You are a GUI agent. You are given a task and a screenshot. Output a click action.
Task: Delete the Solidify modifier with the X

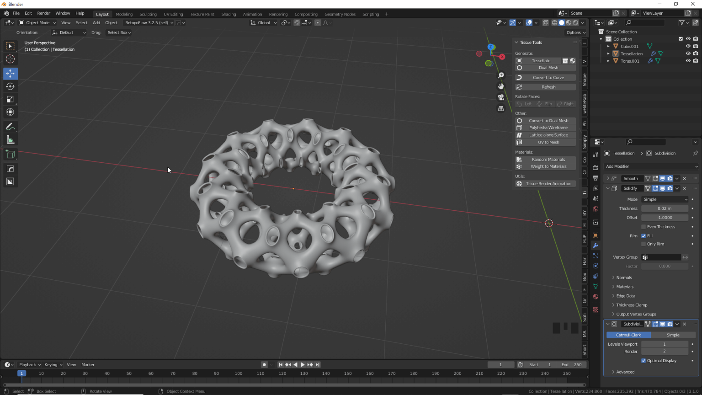click(x=684, y=188)
